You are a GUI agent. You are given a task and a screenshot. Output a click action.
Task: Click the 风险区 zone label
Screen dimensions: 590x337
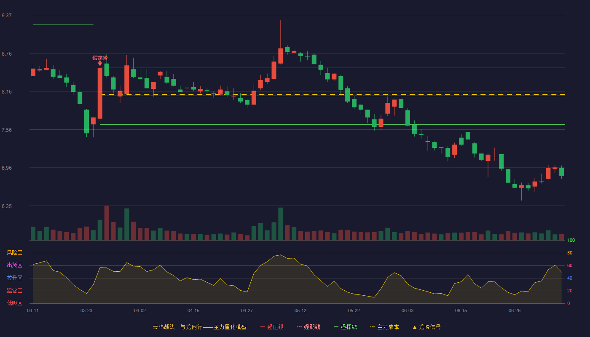(14, 253)
